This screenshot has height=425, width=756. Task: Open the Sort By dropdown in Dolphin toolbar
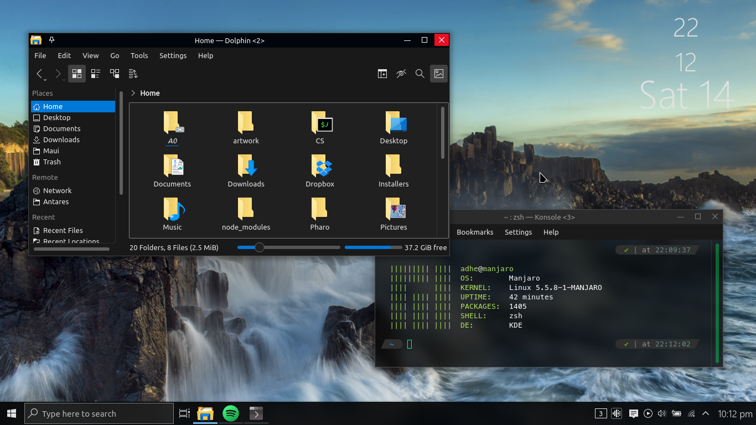coord(133,74)
